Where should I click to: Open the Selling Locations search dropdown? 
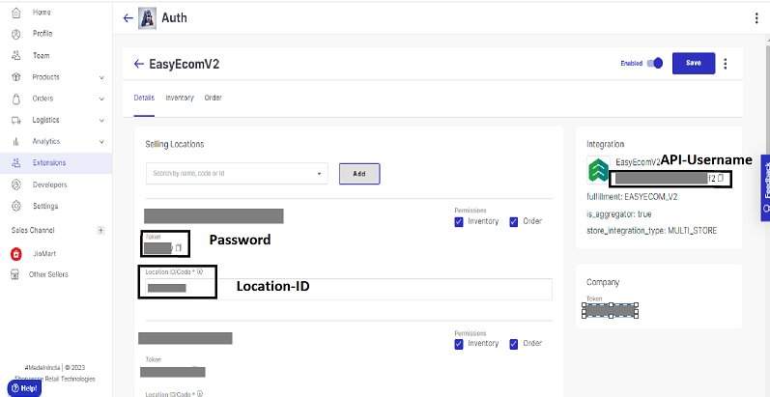click(x=237, y=173)
